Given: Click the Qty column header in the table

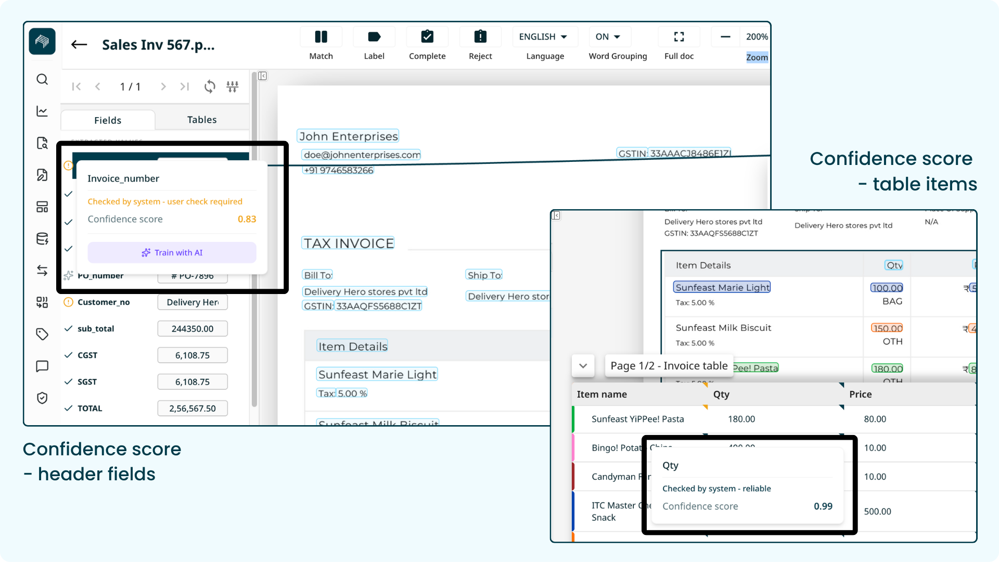Looking at the screenshot, I should (721, 394).
